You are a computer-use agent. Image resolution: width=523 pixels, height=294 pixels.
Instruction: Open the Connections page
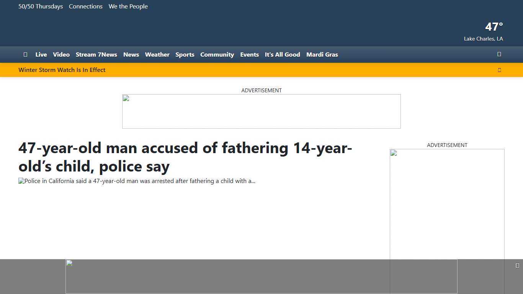point(86,6)
